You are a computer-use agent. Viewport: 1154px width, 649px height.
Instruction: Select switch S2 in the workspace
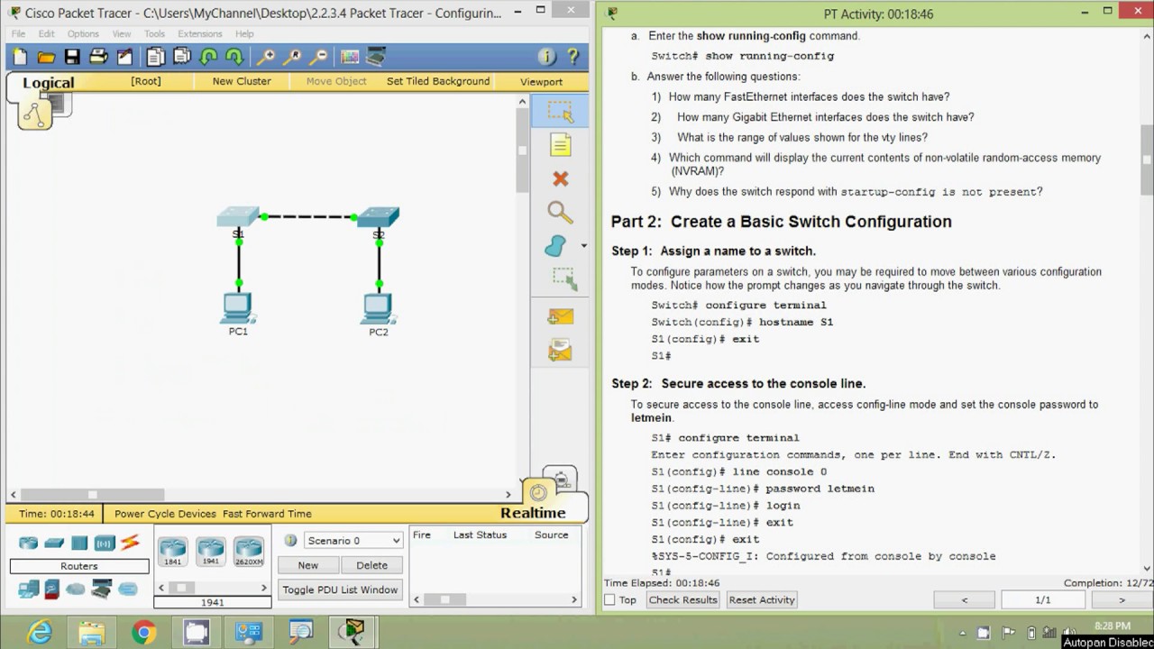pos(378,218)
